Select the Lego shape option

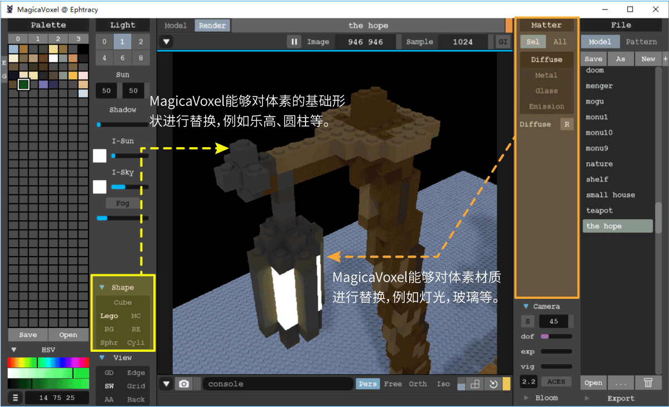click(x=109, y=316)
